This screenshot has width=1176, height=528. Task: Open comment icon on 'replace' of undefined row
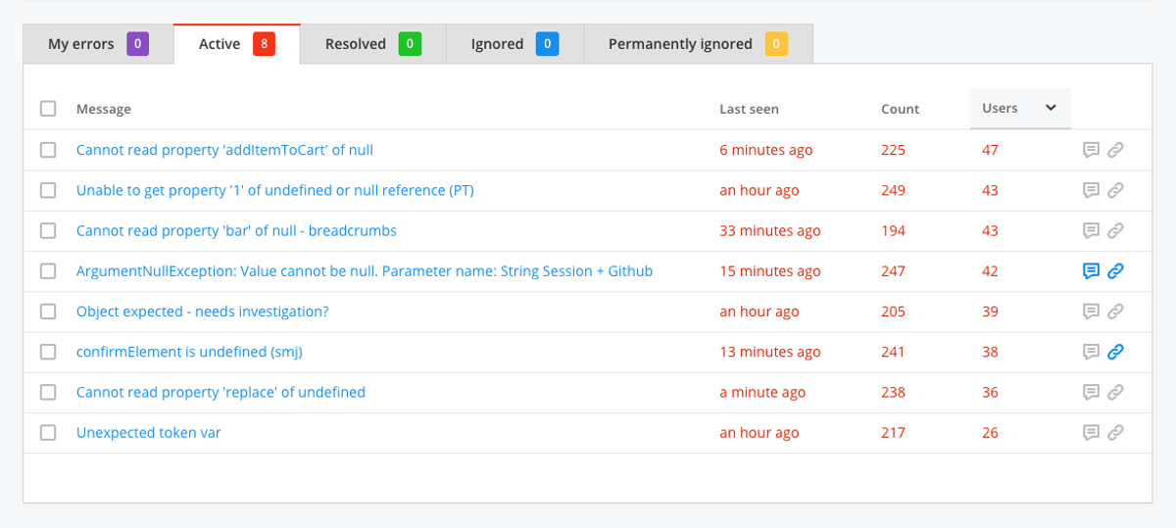click(x=1091, y=392)
